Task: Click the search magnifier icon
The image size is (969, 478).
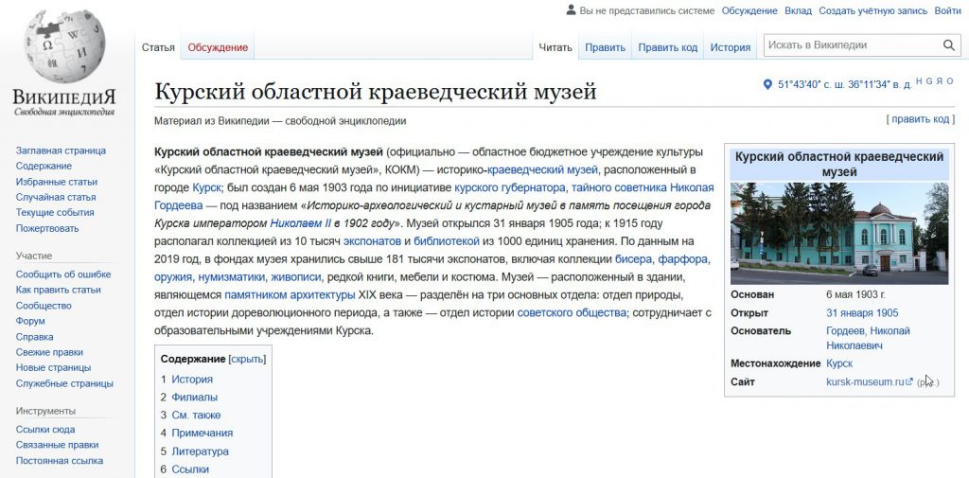Action: click(948, 45)
